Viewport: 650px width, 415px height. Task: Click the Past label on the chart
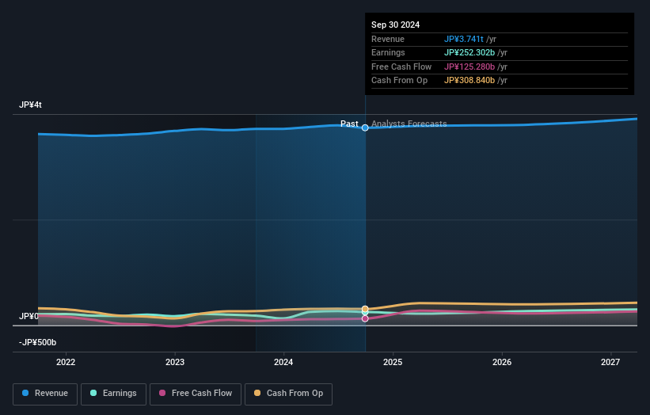coord(349,124)
